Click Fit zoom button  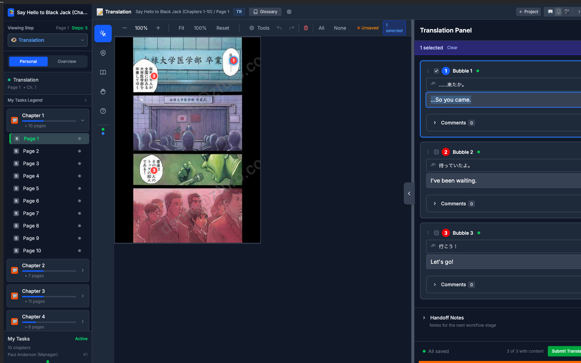click(181, 28)
